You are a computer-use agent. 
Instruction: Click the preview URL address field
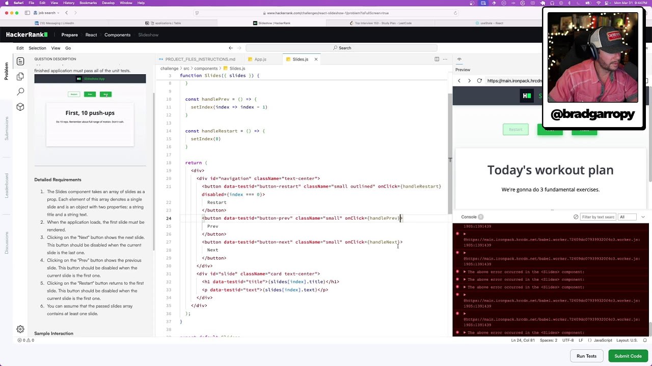tap(514, 81)
